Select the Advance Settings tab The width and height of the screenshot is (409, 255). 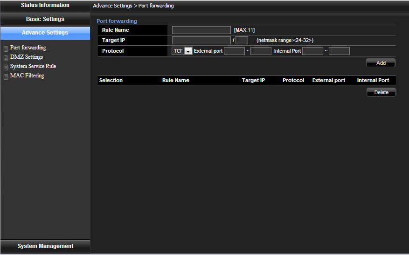[x=45, y=33]
